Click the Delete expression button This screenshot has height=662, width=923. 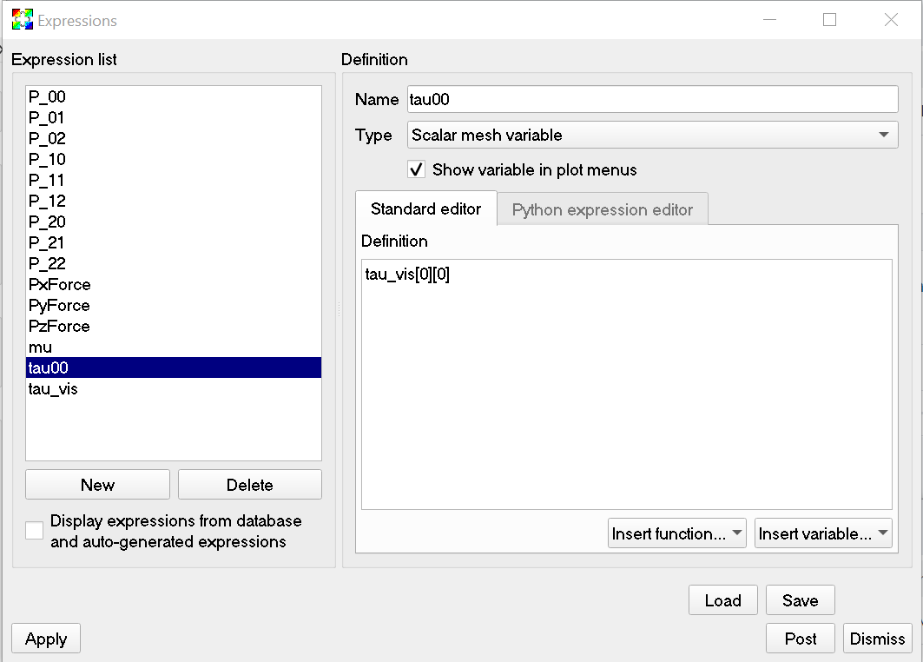coord(249,484)
